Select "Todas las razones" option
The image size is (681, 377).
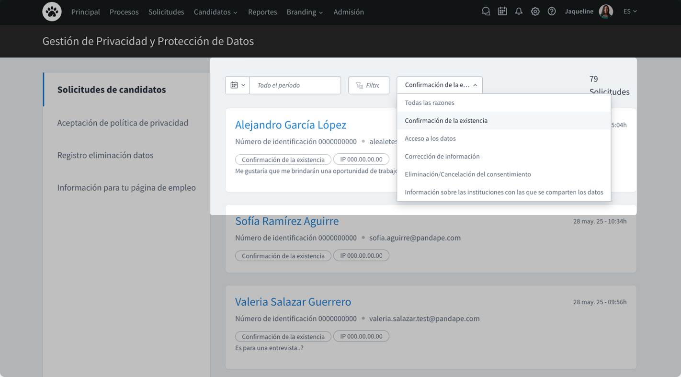[x=430, y=103]
